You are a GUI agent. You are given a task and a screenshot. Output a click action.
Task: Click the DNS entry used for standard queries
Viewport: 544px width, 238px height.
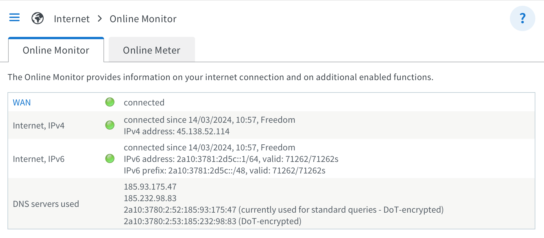[283, 210]
